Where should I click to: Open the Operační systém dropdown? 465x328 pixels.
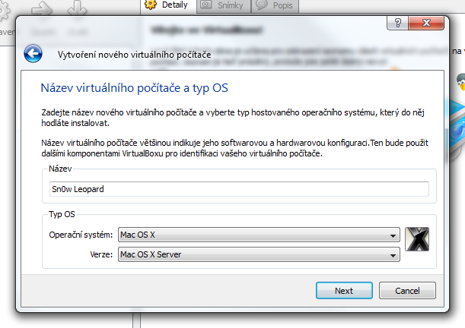pos(259,235)
